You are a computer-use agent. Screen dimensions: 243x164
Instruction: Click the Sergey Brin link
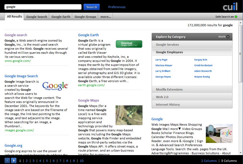(x=200, y=60)
